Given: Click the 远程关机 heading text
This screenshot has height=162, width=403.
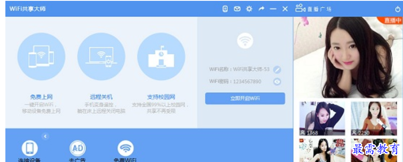Looking at the screenshot, I should pyautogui.click(x=101, y=97).
